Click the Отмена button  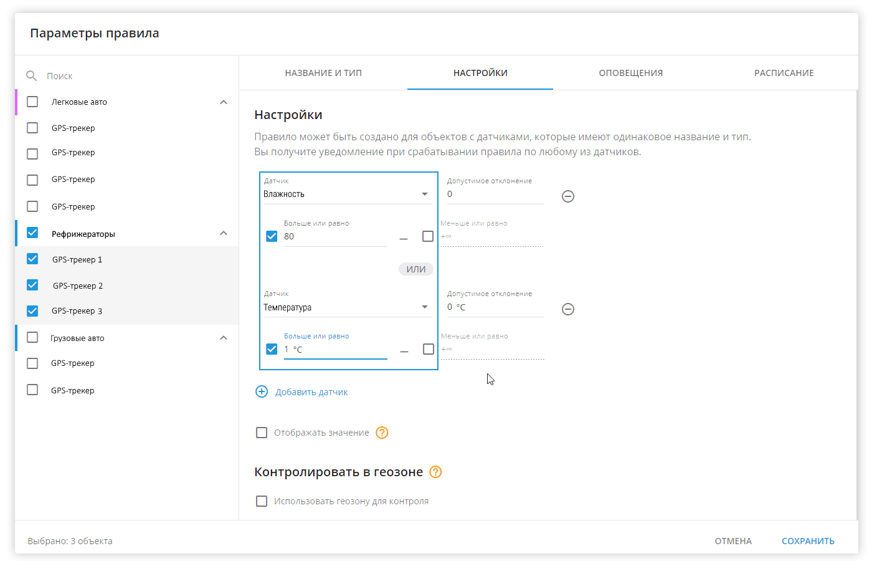click(733, 541)
